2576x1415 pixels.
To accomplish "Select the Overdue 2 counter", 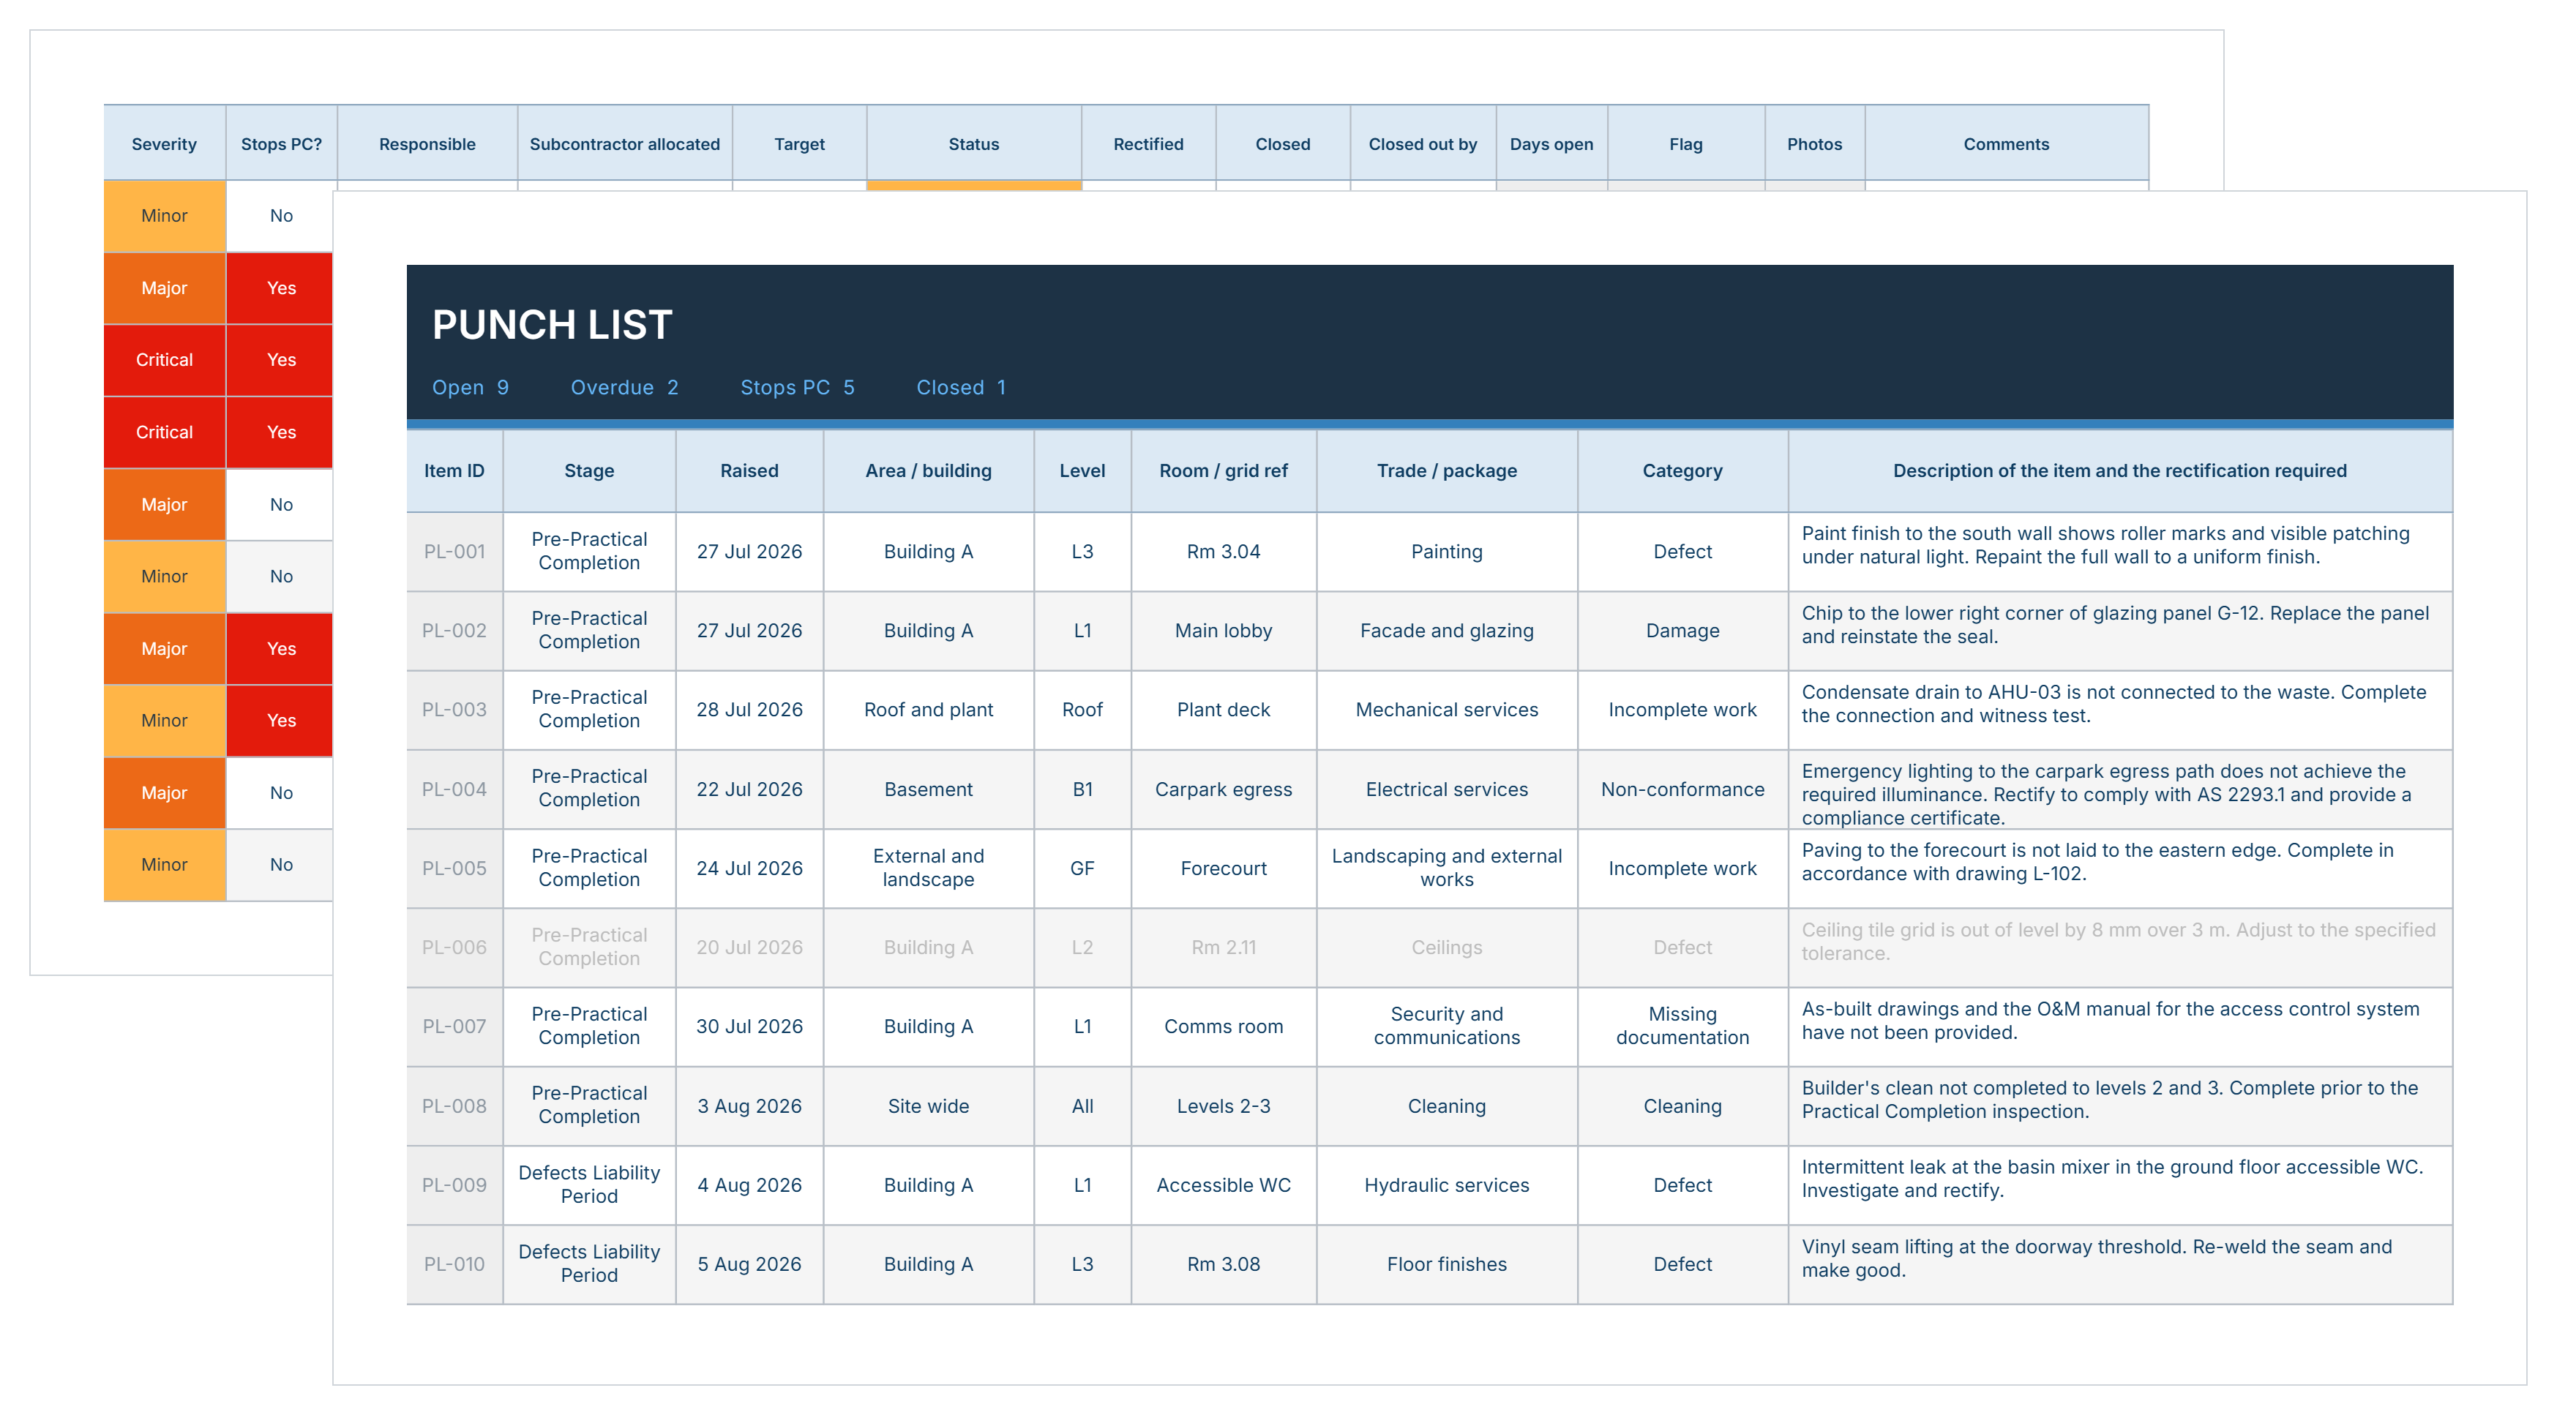I will 624,388.
